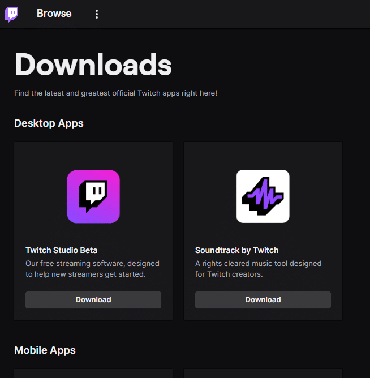Download Twitch Studio Beta
Viewport: 370px width, 378px height.
(93, 300)
